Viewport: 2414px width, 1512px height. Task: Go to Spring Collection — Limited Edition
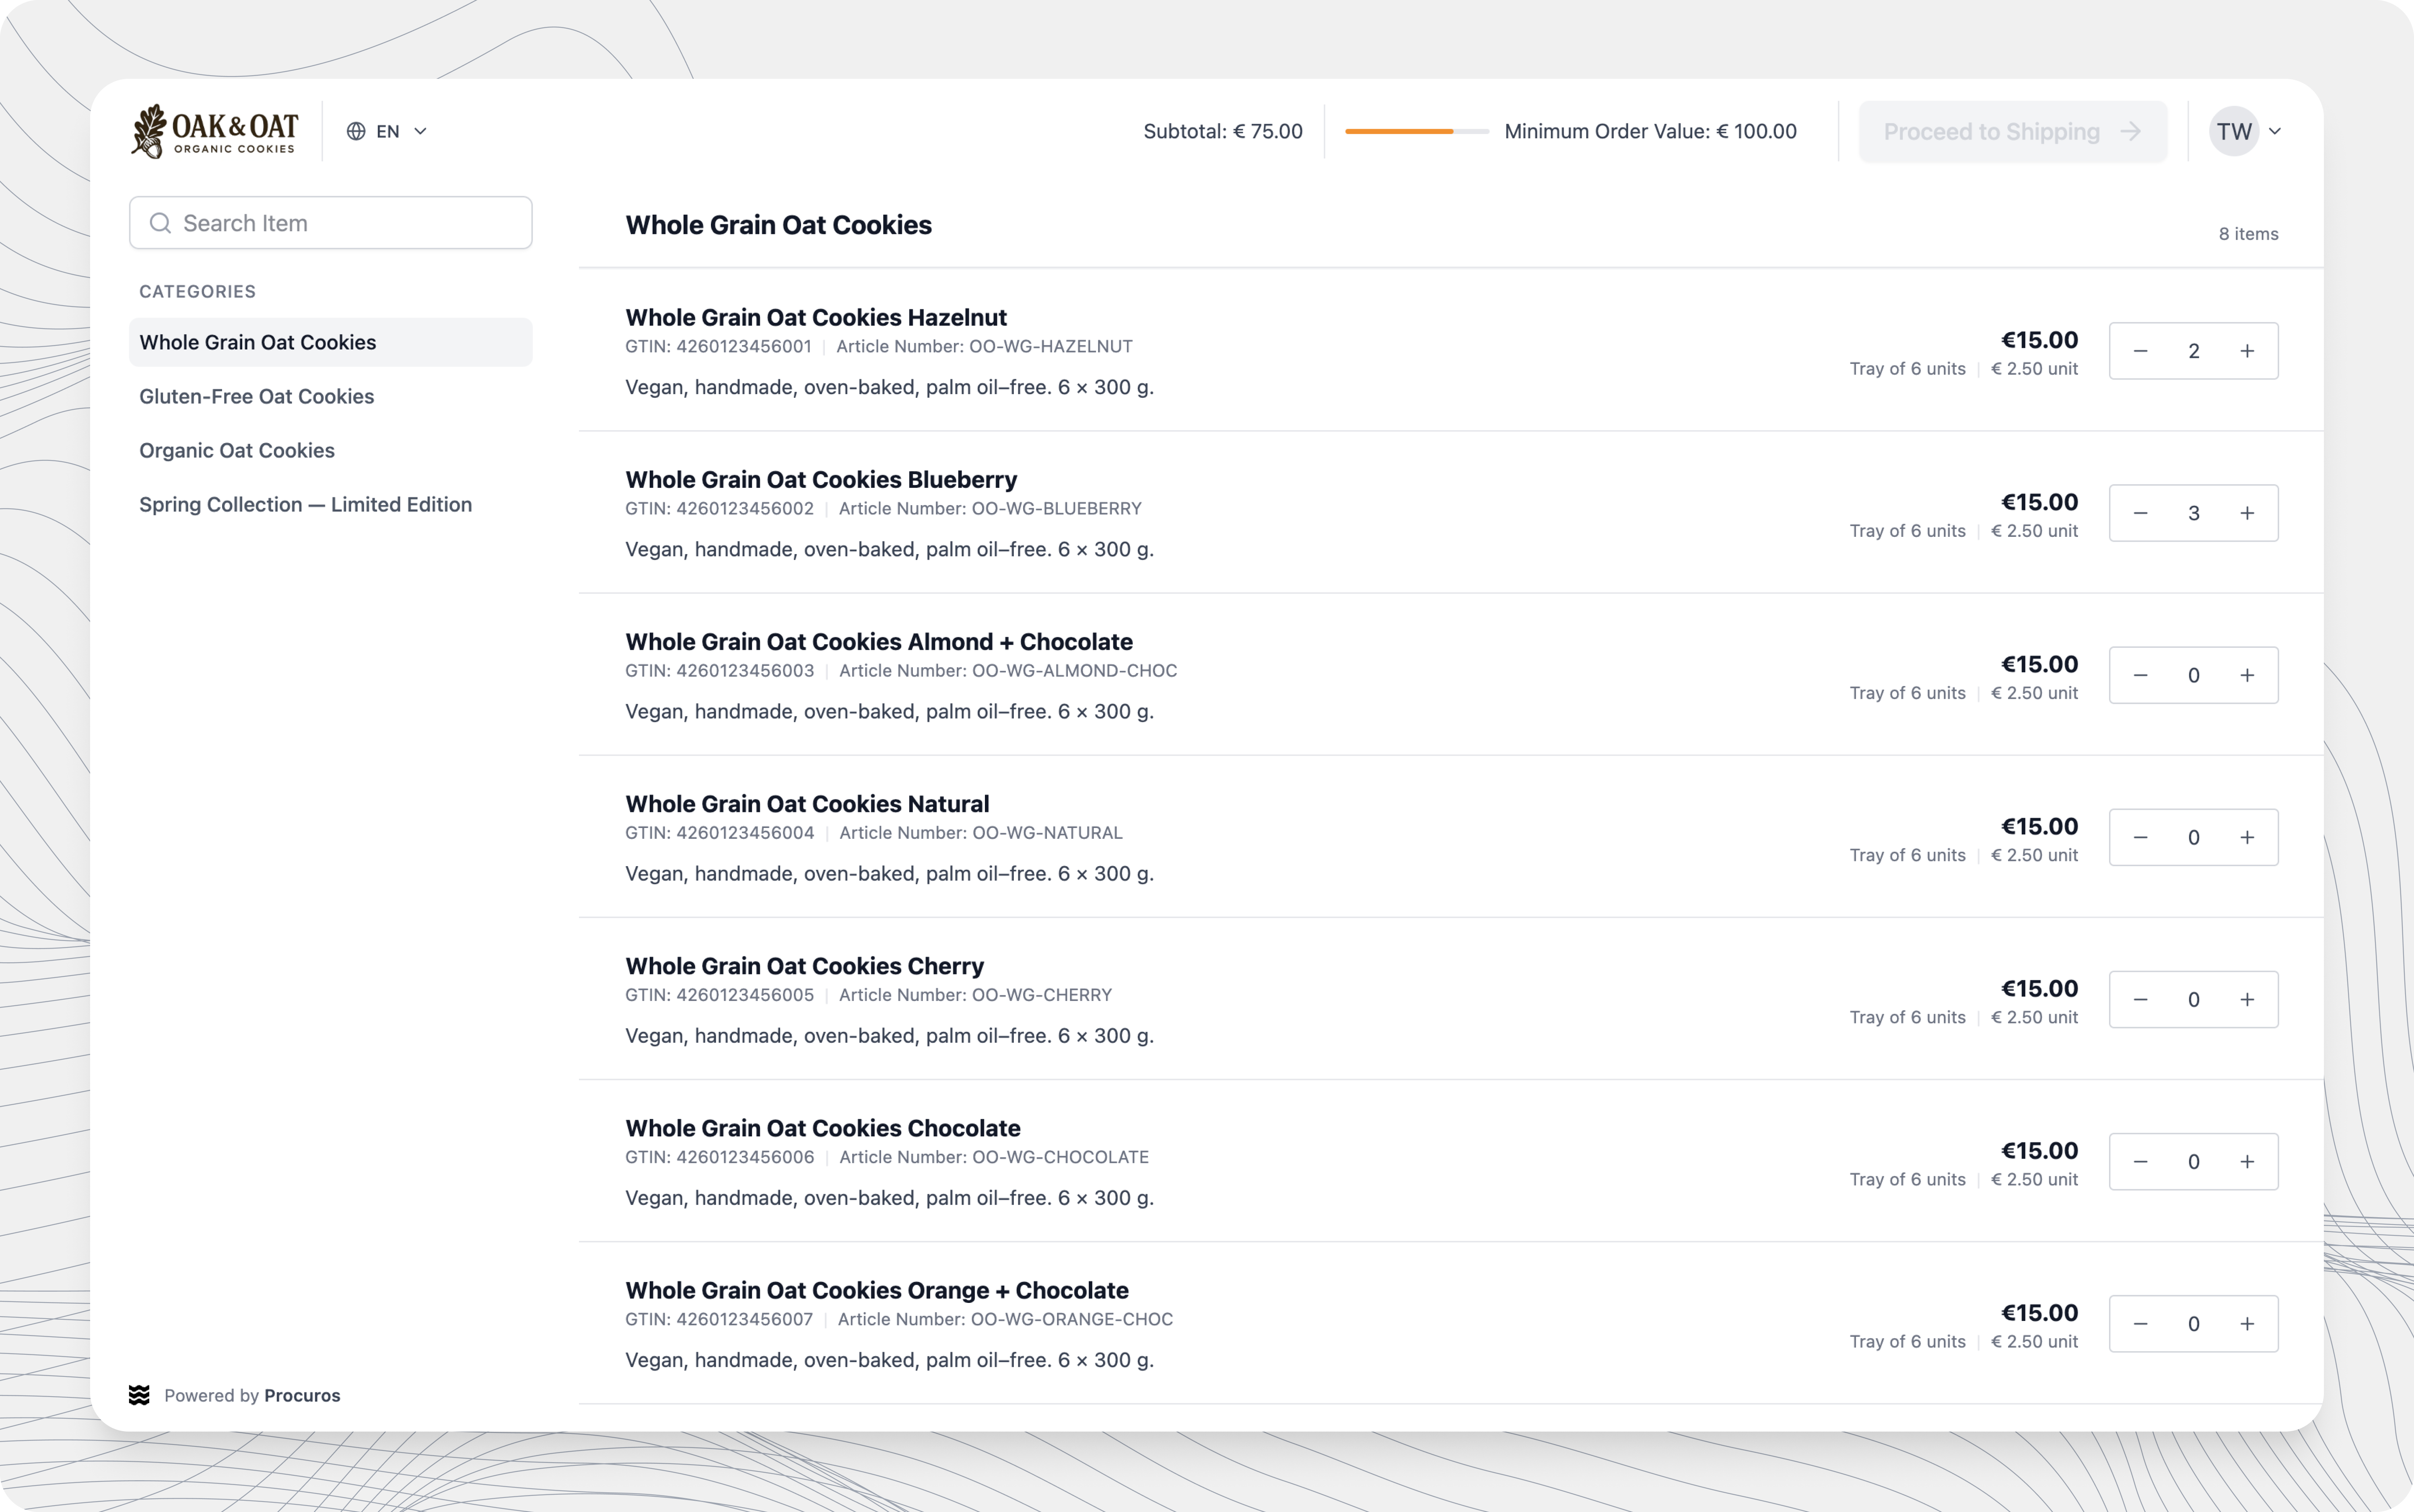(x=305, y=504)
